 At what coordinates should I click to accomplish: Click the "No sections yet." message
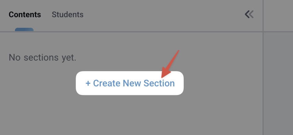[x=43, y=58]
